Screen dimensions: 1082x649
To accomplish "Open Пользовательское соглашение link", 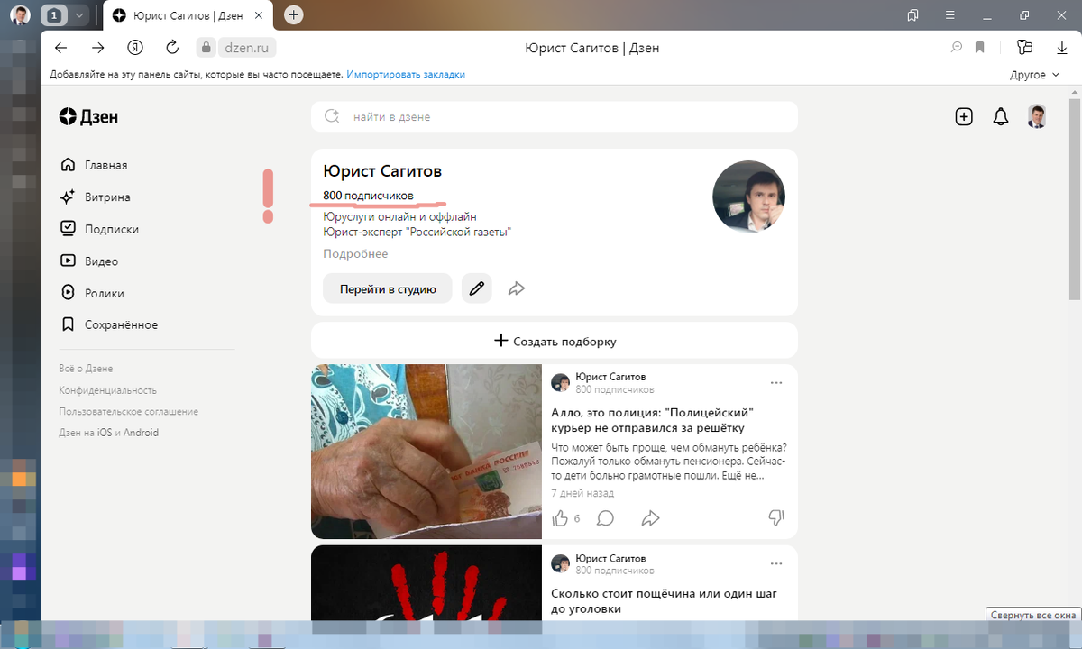I will [x=128, y=412].
